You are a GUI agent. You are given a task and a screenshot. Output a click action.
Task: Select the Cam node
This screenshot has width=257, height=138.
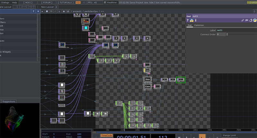point(147,86)
